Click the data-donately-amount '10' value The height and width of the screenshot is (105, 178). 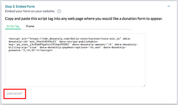[110, 45]
